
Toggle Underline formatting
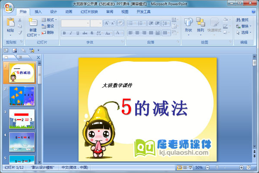[x=78, y=33]
